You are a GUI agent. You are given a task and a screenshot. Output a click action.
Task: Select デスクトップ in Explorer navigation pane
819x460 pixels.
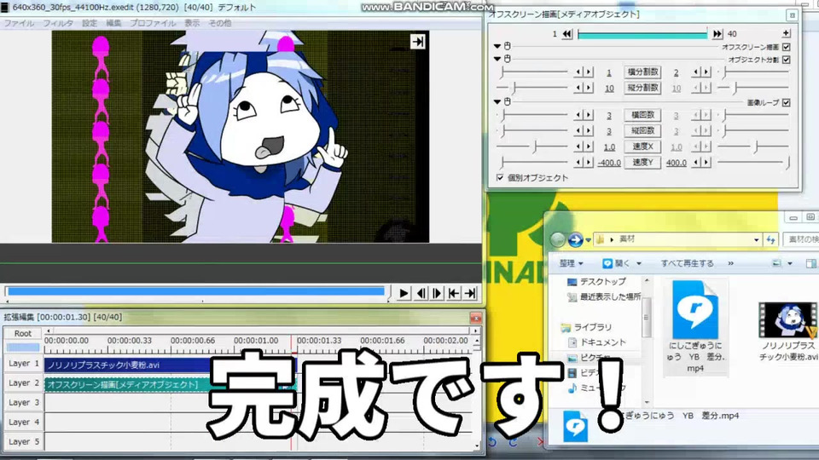pos(596,282)
